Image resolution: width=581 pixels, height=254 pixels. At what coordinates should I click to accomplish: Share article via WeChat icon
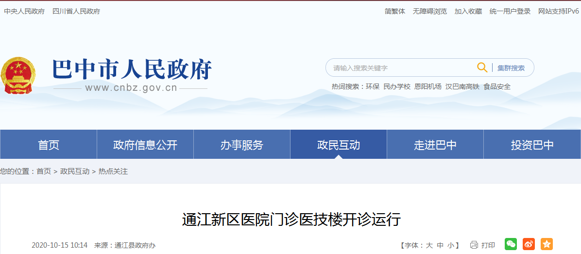(x=511, y=244)
